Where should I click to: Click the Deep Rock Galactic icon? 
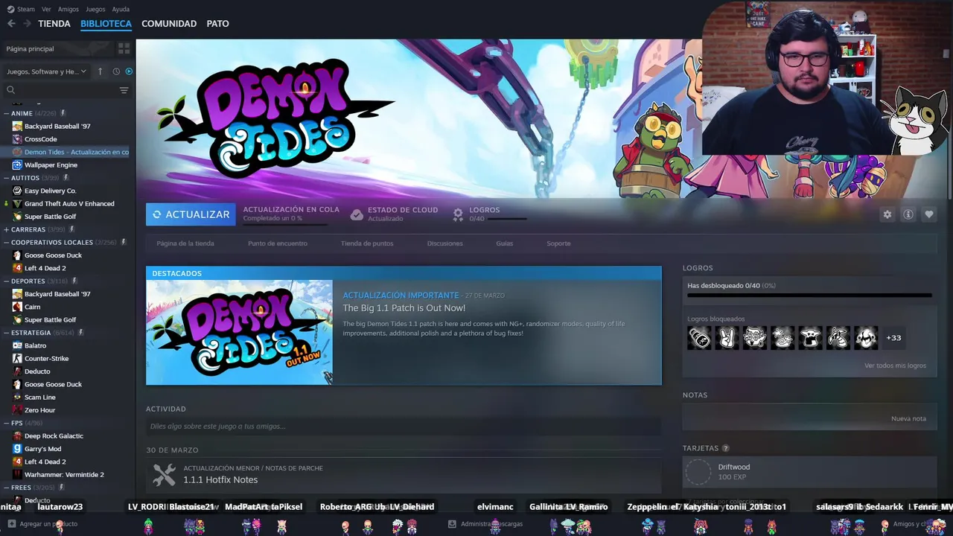coord(17,436)
